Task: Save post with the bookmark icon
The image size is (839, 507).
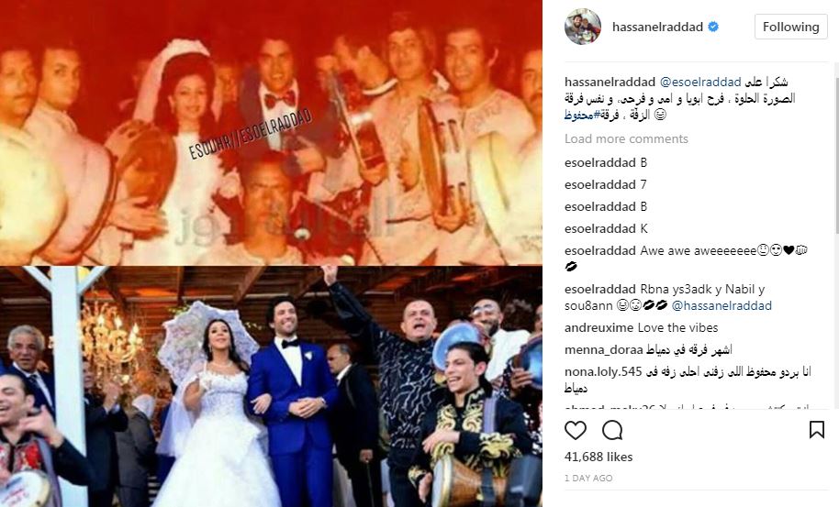Action: point(817,430)
